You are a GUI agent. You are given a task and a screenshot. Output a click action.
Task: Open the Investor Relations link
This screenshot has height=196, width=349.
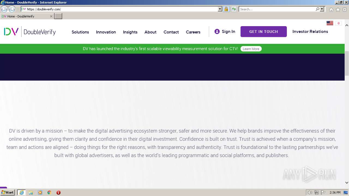(310, 32)
